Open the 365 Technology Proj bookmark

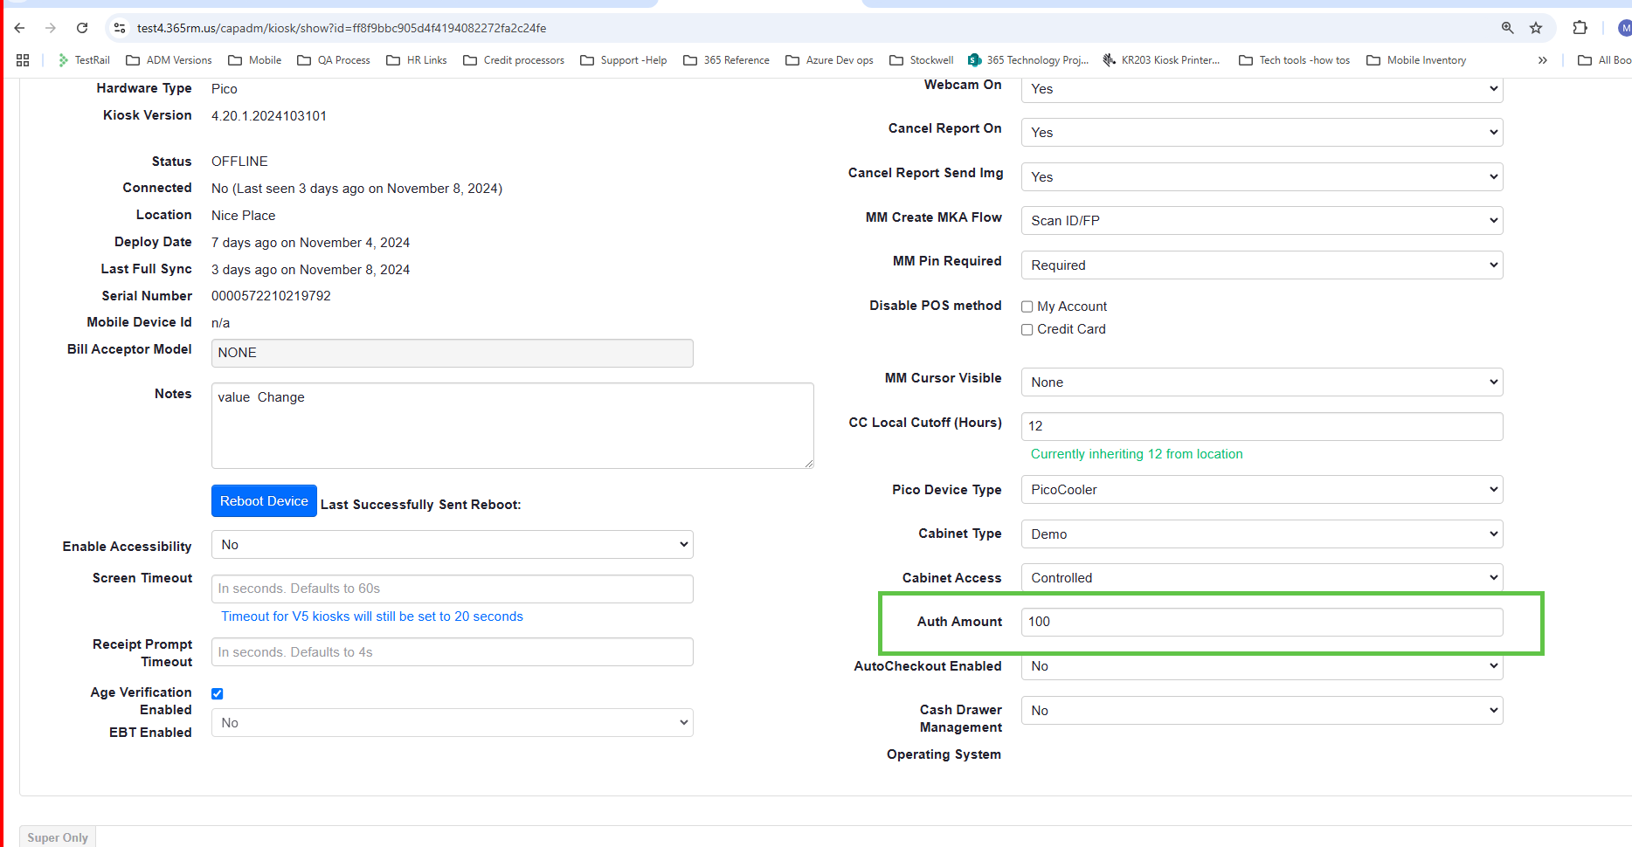pyautogui.click(x=1028, y=60)
